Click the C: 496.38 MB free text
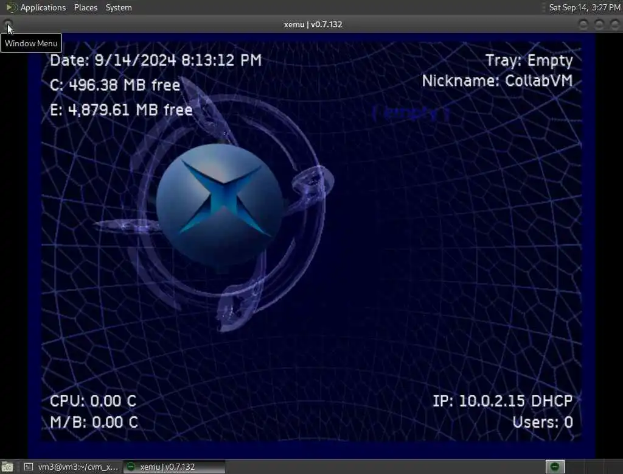Screen dimensions: 623x474 click(x=115, y=85)
